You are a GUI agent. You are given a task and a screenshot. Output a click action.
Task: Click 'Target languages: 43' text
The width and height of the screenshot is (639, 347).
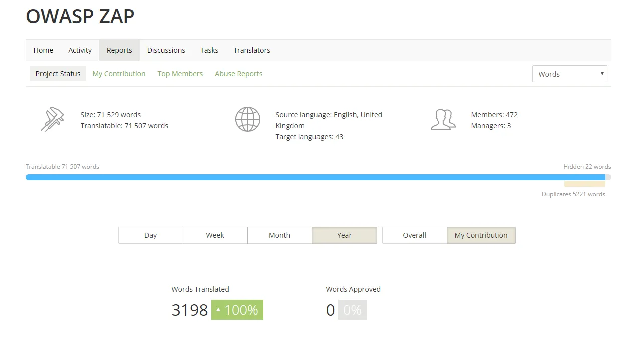(x=309, y=137)
